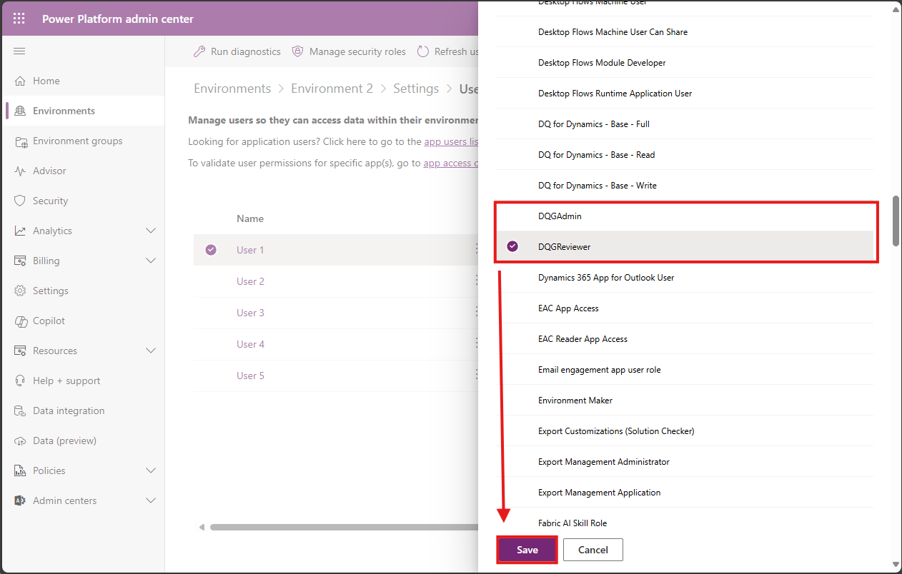This screenshot has width=902, height=574.
Task: Click the Run diagnostics wrench icon
Action: point(199,51)
